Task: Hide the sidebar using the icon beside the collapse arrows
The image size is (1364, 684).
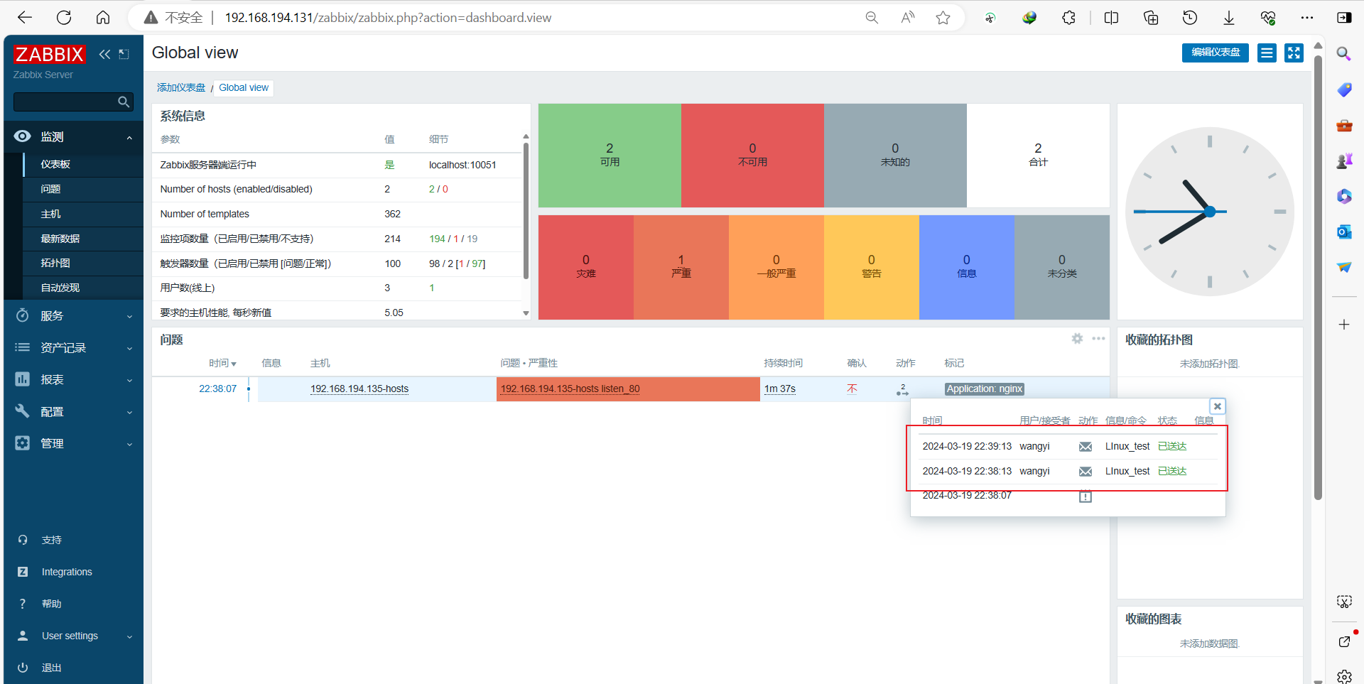Action: pos(124,54)
